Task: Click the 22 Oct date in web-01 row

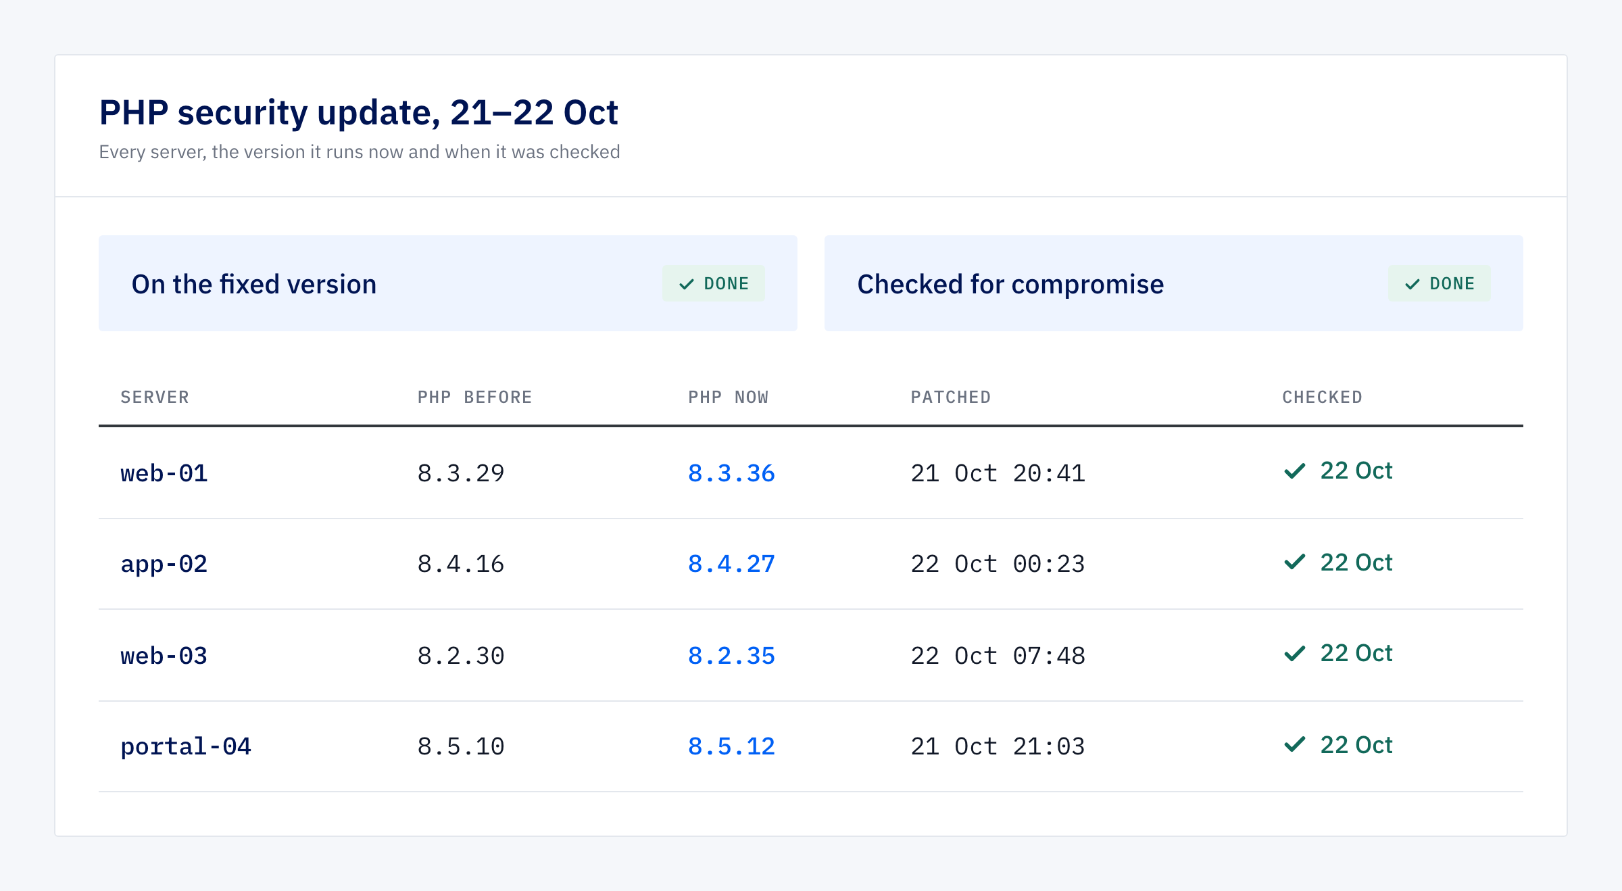Action: [x=1356, y=471]
